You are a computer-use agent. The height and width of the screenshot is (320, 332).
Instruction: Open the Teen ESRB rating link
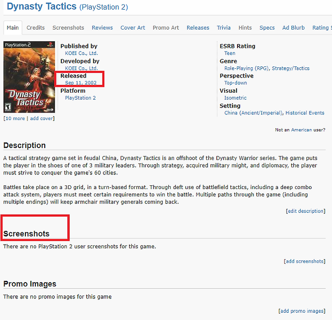point(230,53)
